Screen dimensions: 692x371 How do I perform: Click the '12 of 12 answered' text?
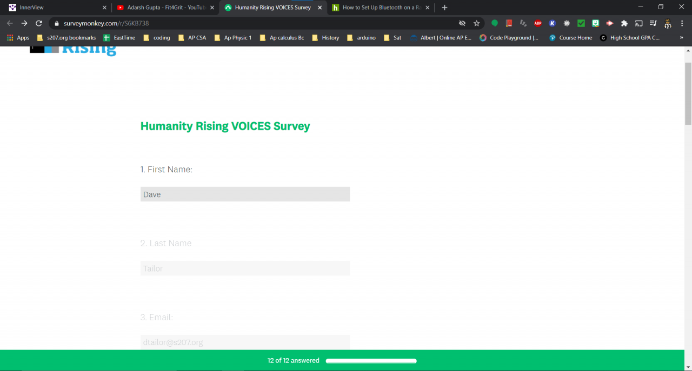[x=293, y=361]
